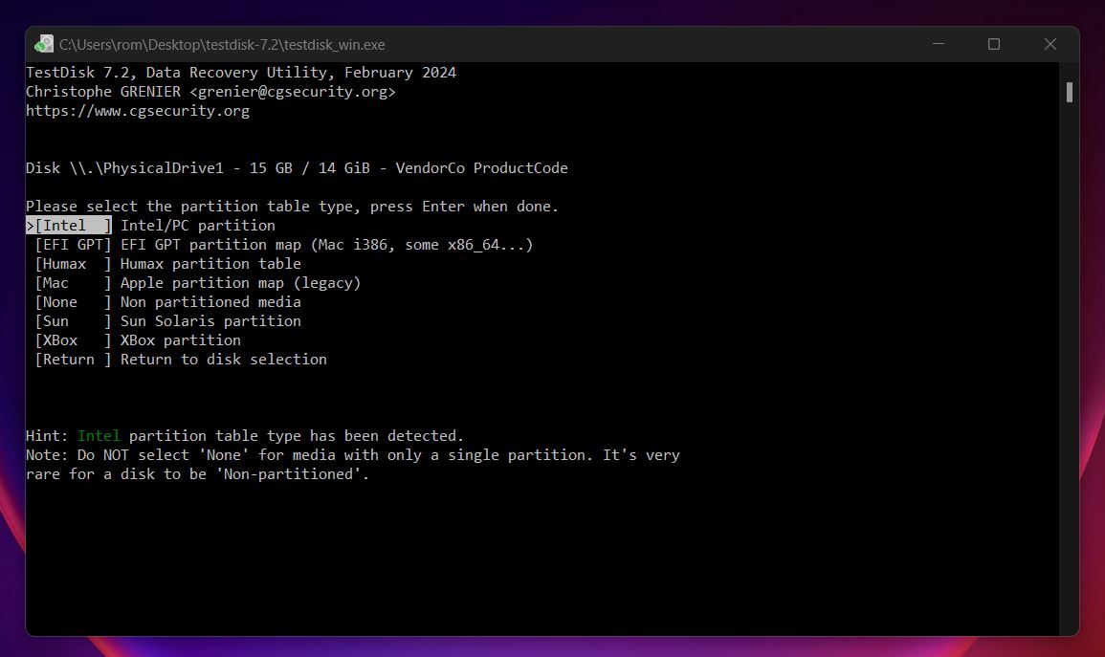
Task: Click the green Intel word in hint
Action: (x=99, y=435)
